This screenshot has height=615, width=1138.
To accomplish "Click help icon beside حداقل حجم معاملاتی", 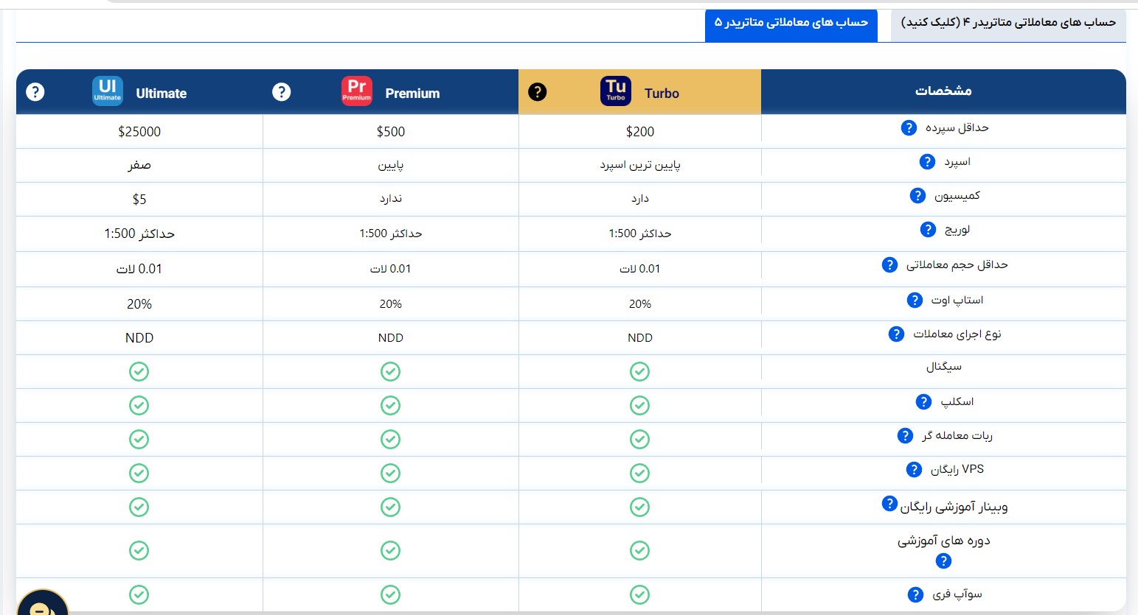I will (890, 265).
